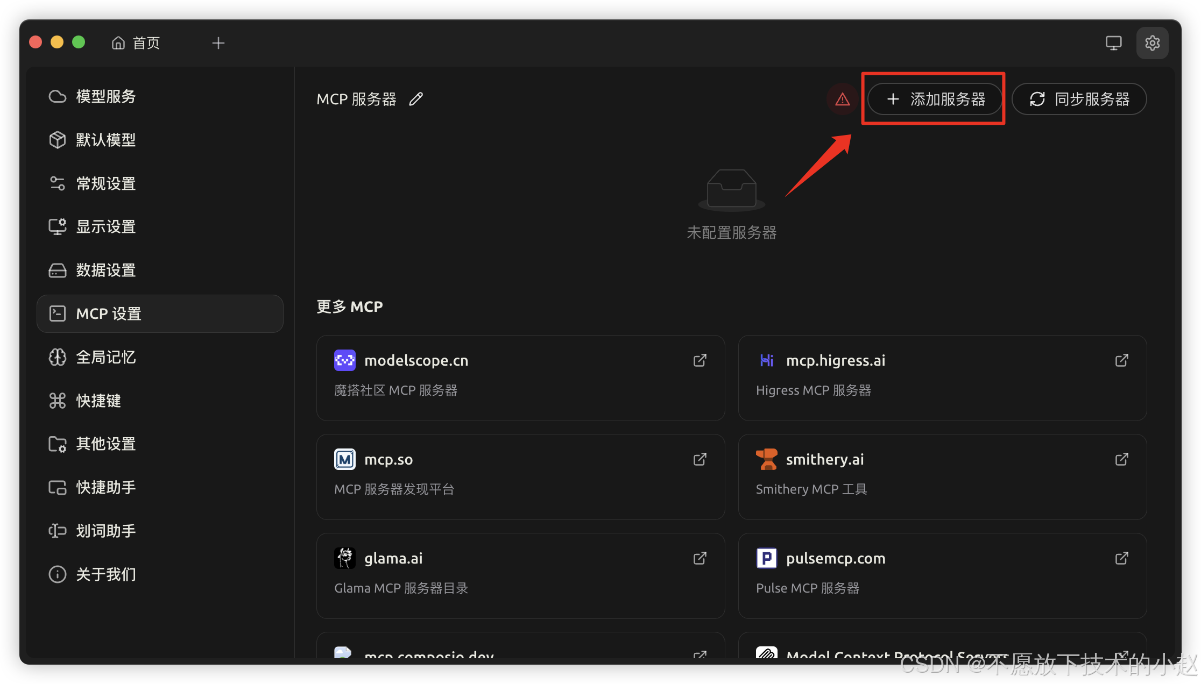This screenshot has width=1201, height=684.
Task: Click the terminal icon next to MCP 设置
Action: pos(58,313)
